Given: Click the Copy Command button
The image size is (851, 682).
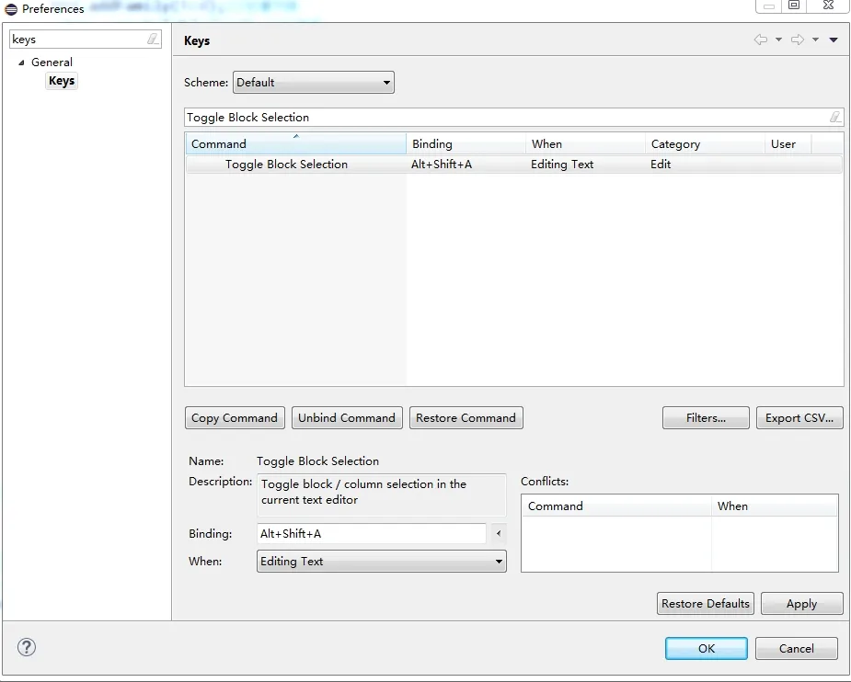Looking at the screenshot, I should (235, 418).
